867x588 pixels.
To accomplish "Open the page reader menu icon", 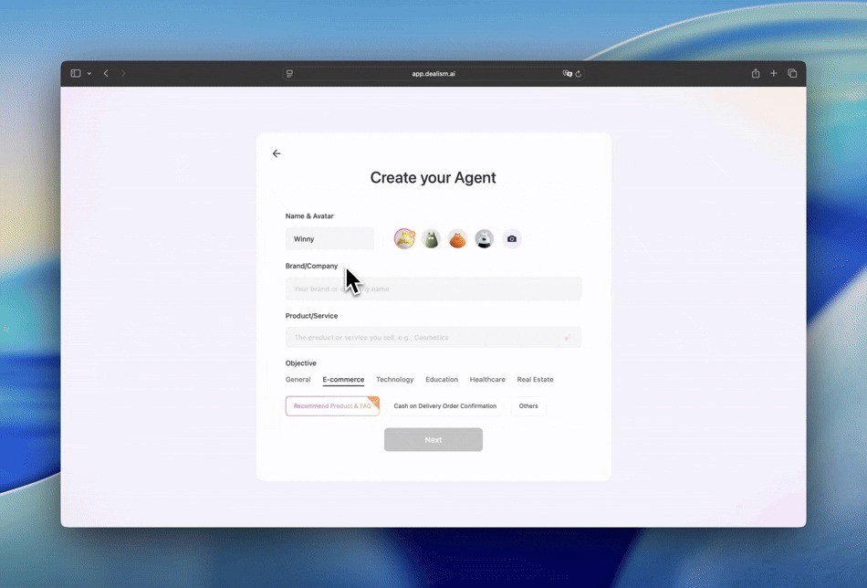I will (x=289, y=74).
